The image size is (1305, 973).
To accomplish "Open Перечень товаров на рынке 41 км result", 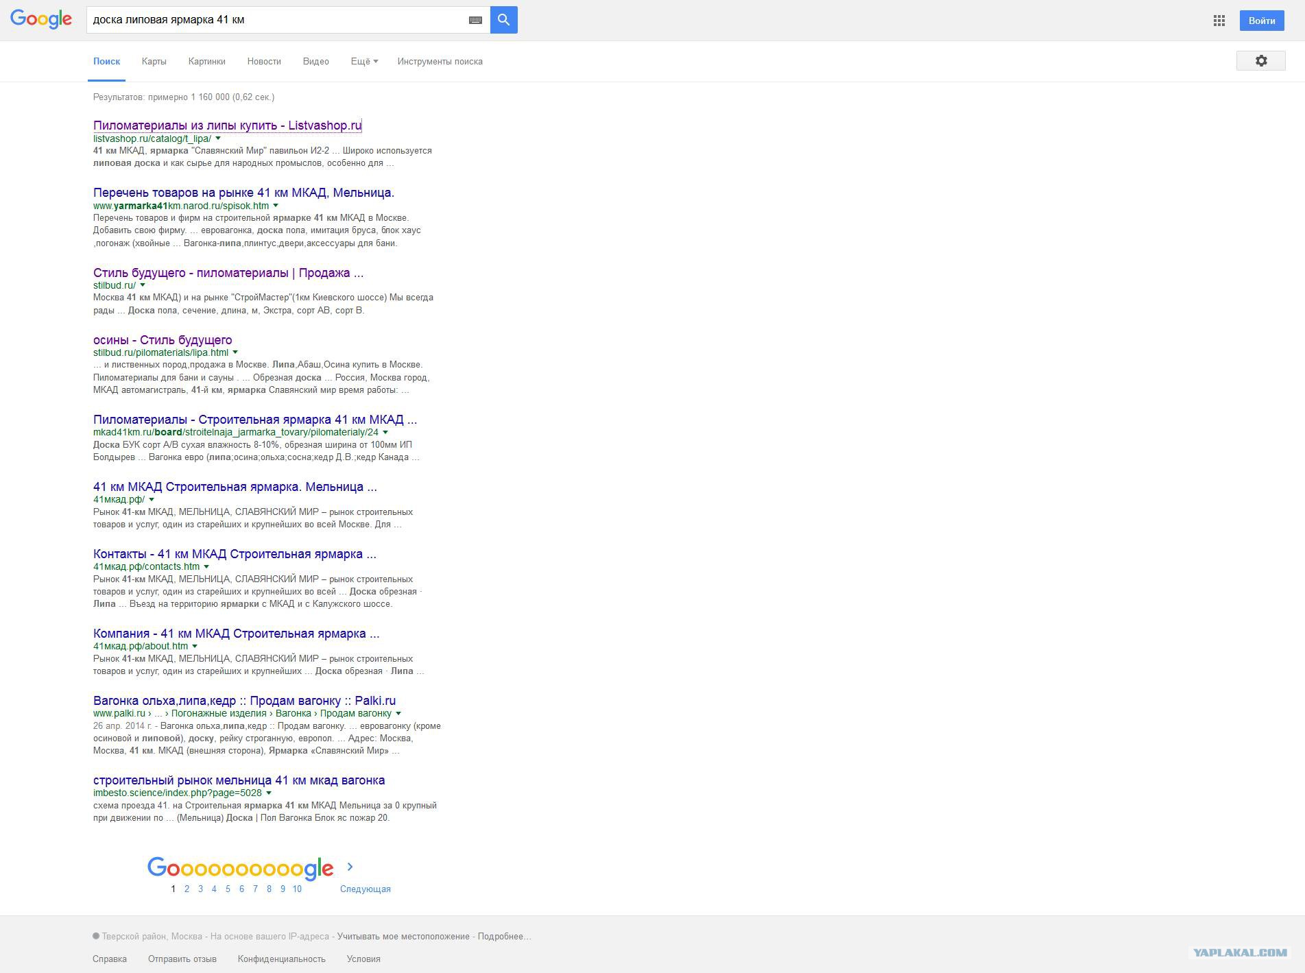I will (244, 193).
